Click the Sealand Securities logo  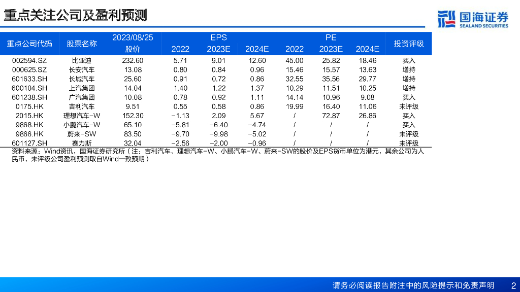[473, 19]
